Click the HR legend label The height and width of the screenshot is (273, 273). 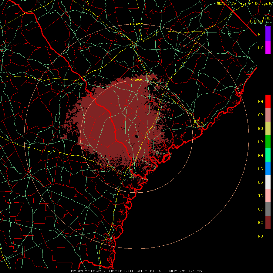260,142
